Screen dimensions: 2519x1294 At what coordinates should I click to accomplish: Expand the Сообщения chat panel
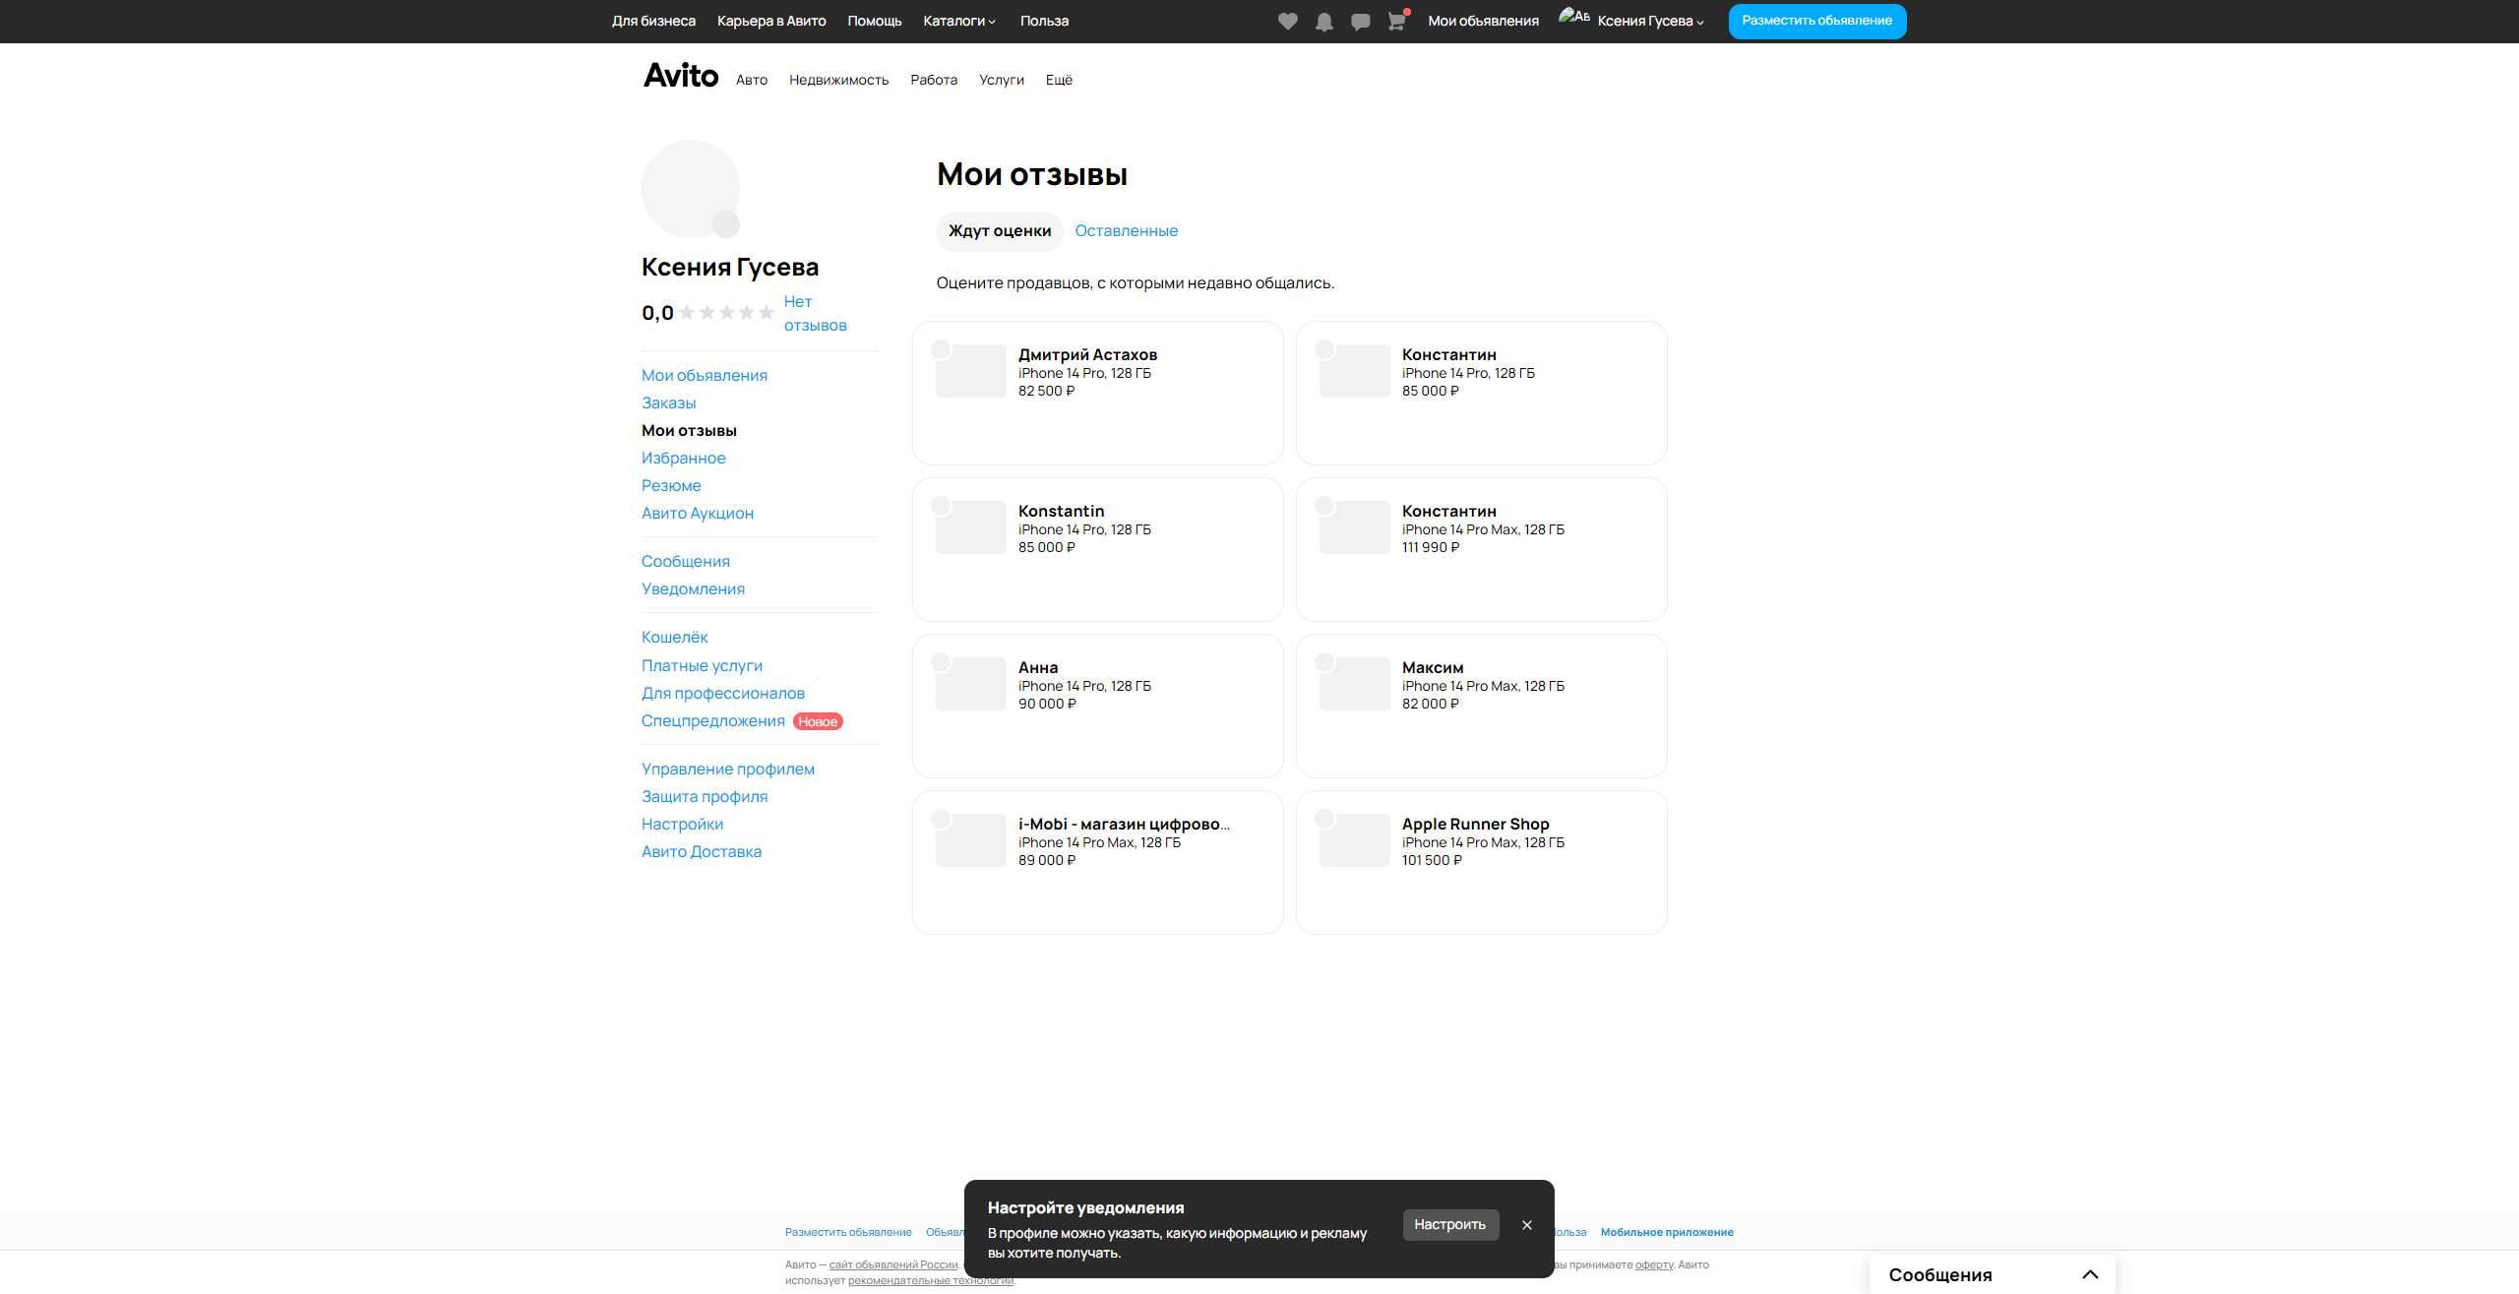pos(2090,1274)
